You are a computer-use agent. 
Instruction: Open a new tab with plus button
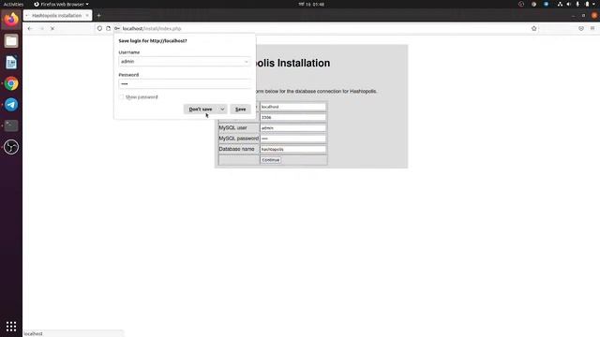click(98, 16)
